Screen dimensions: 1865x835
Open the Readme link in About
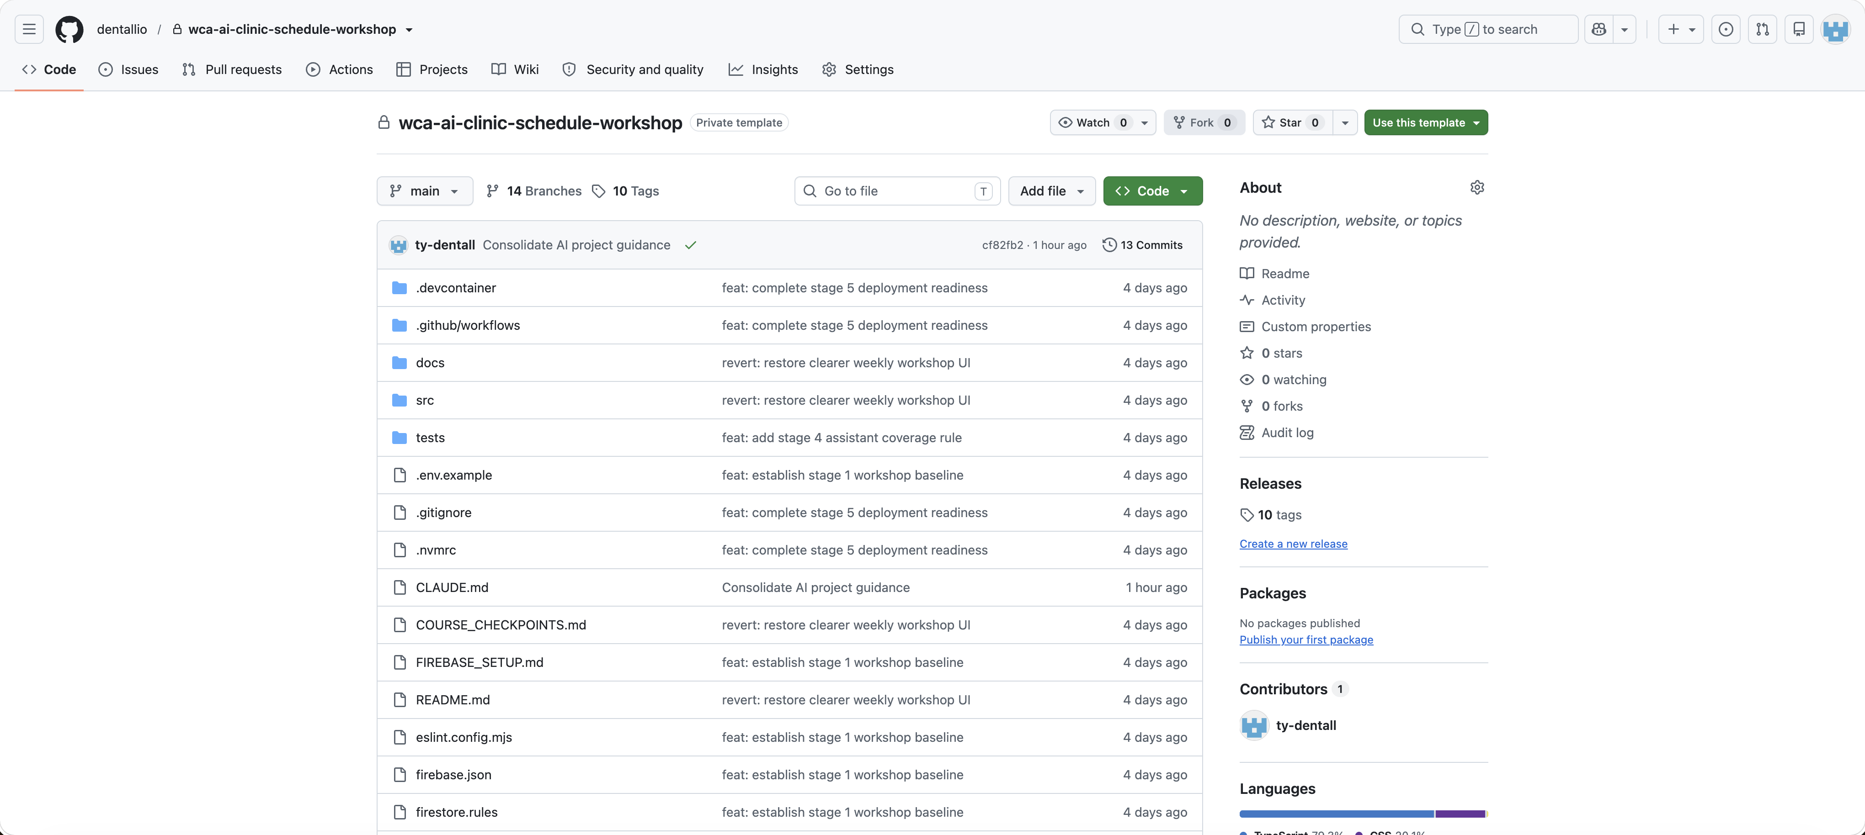pos(1274,274)
